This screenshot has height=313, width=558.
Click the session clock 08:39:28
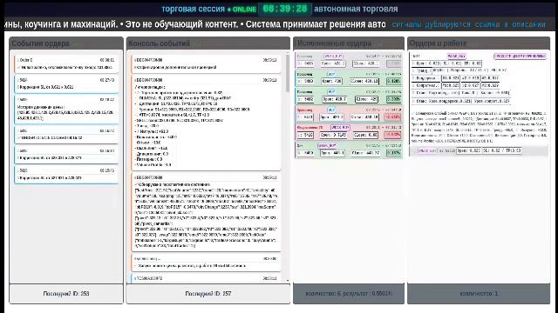tap(285, 9)
